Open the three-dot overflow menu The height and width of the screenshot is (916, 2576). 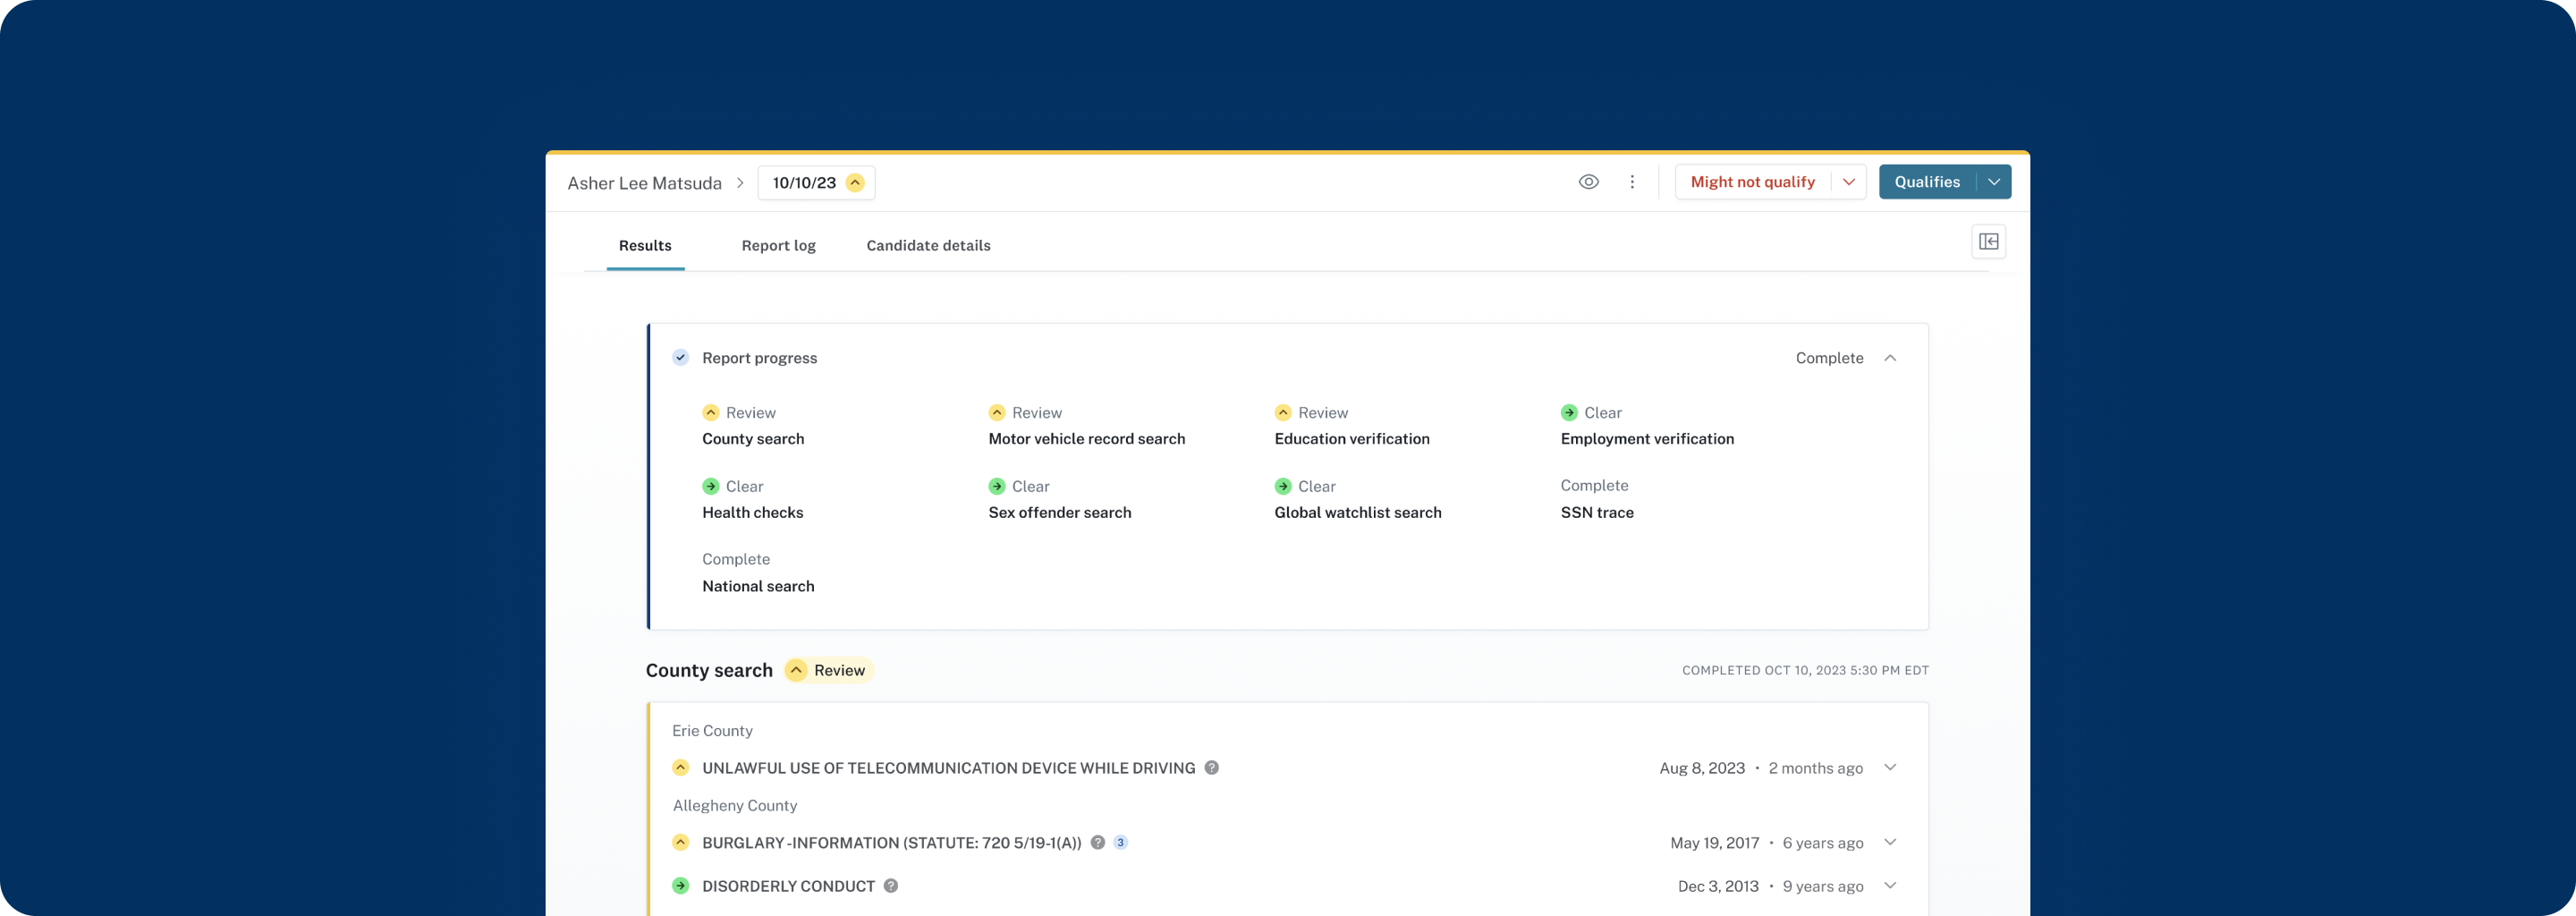pyautogui.click(x=1632, y=182)
